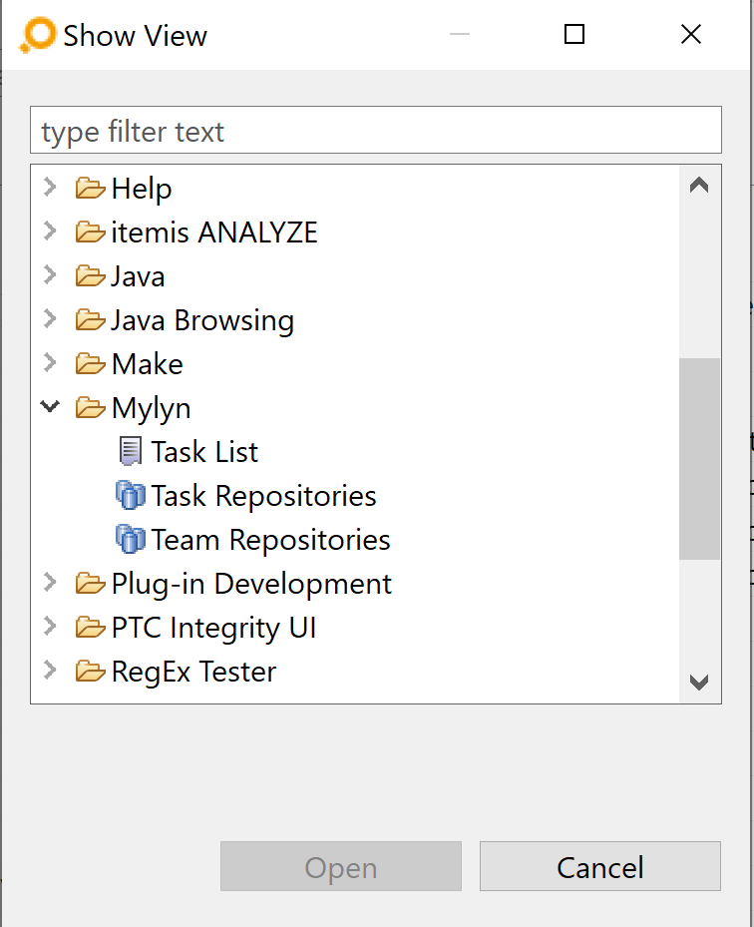
Task: Select the Team Repositories label
Action: pos(270,540)
